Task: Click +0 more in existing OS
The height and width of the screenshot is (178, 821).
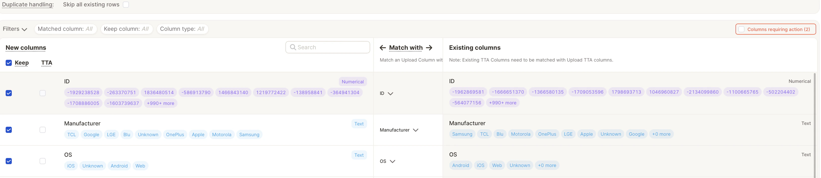Action: pos(547,165)
